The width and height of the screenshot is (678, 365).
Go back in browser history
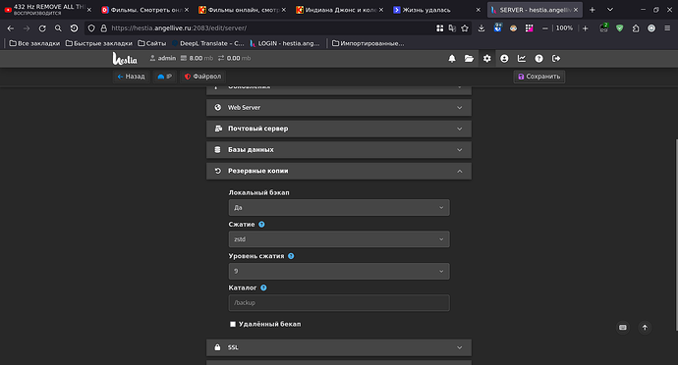11,28
